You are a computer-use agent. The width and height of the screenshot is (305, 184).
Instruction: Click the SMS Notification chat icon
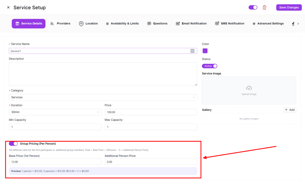[217, 24]
